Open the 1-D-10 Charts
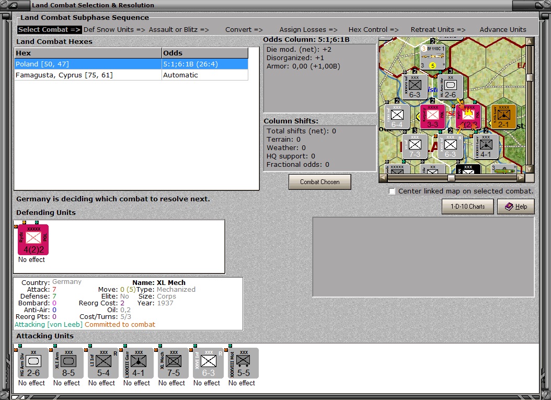The image size is (551, 400). pos(468,207)
